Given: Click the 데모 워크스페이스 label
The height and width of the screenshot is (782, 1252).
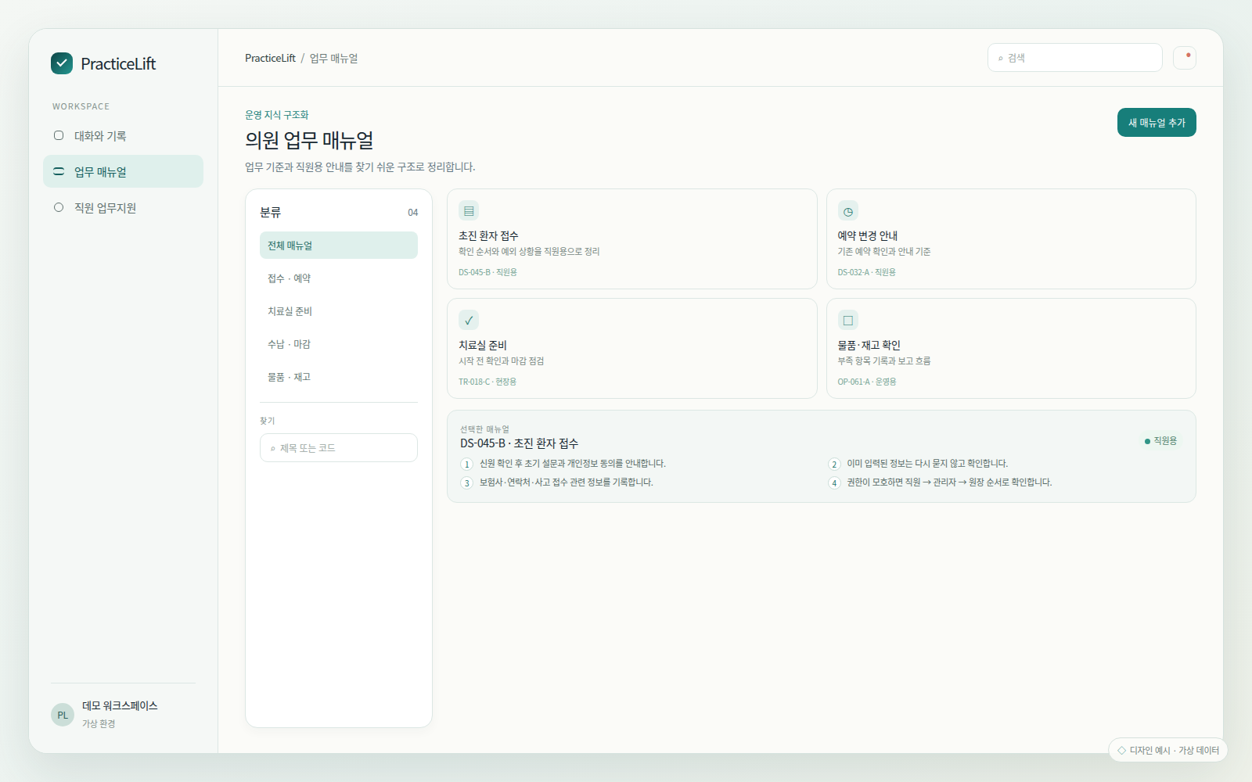Looking at the screenshot, I should pyautogui.click(x=120, y=705).
